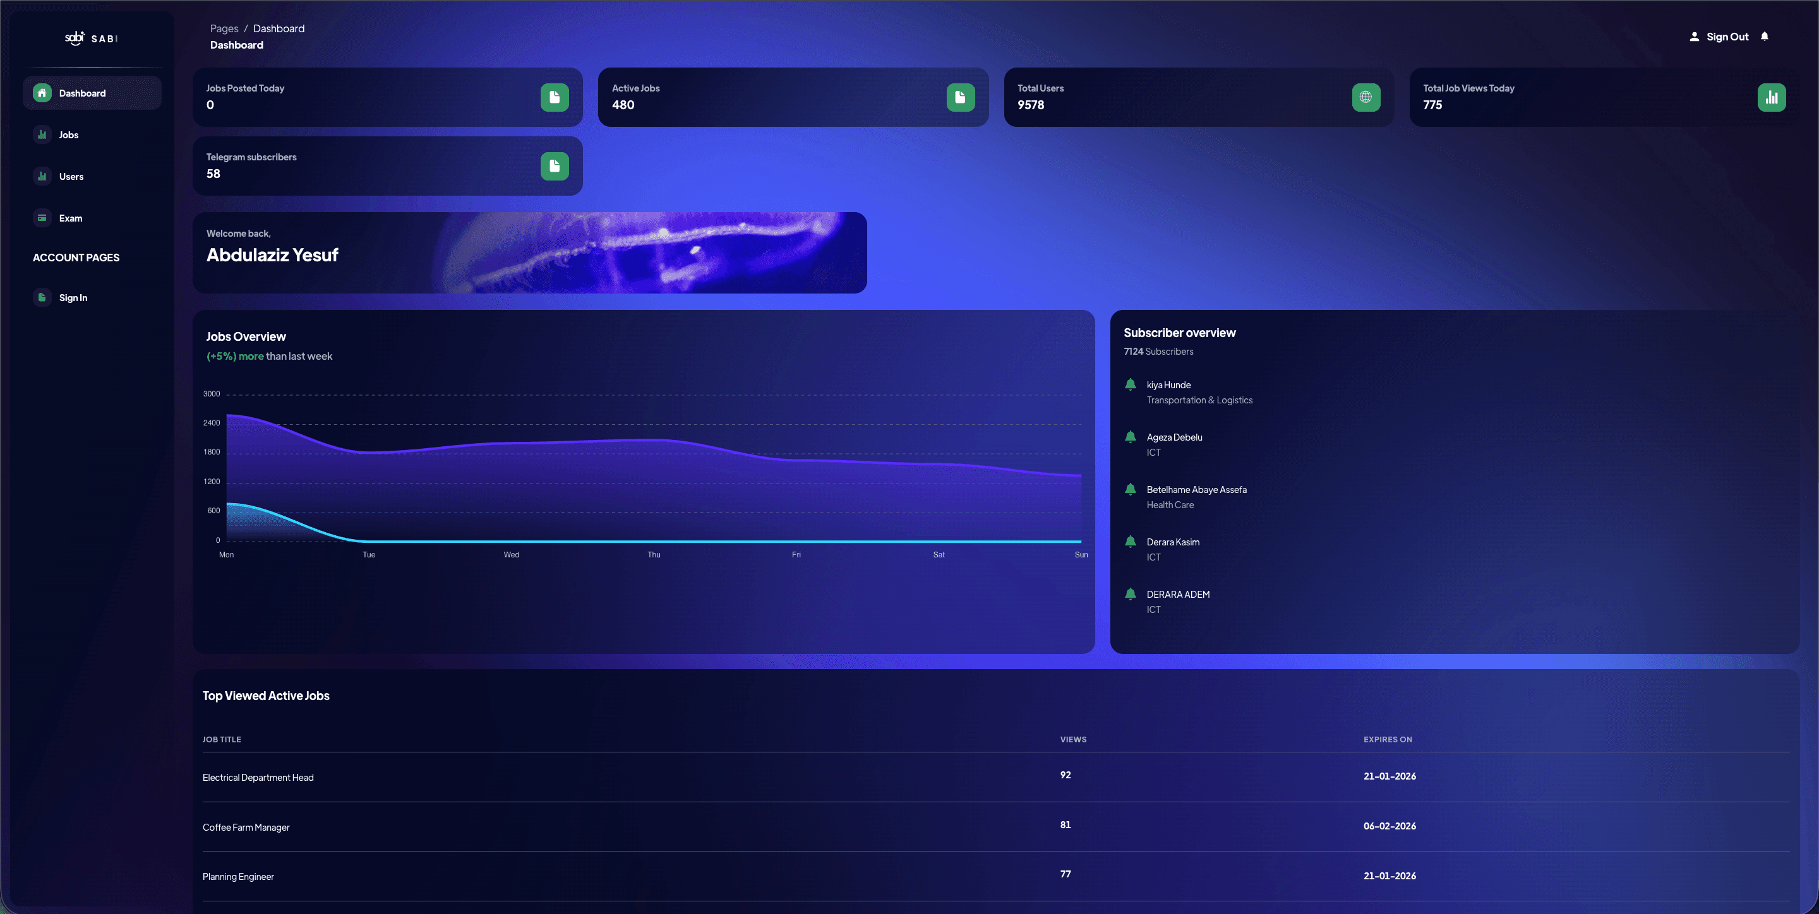Open the Users sidebar item
Screen dimensions: 1819x914
click(92, 177)
